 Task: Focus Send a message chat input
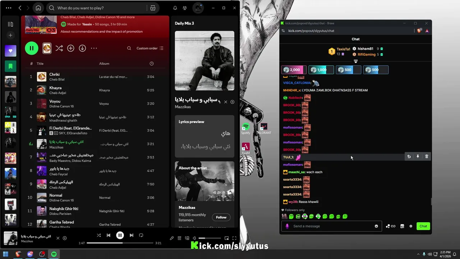[331, 226]
